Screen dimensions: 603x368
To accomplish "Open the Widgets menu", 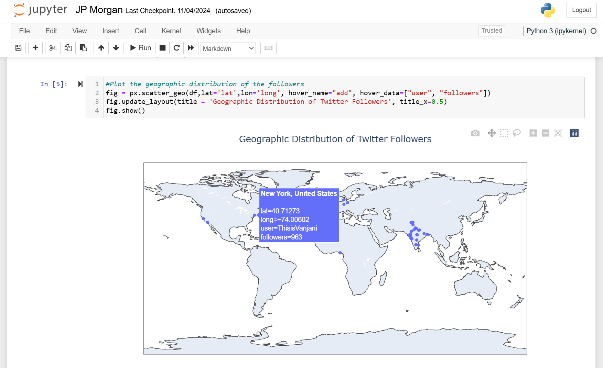I will pyautogui.click(x=208, y=31).
